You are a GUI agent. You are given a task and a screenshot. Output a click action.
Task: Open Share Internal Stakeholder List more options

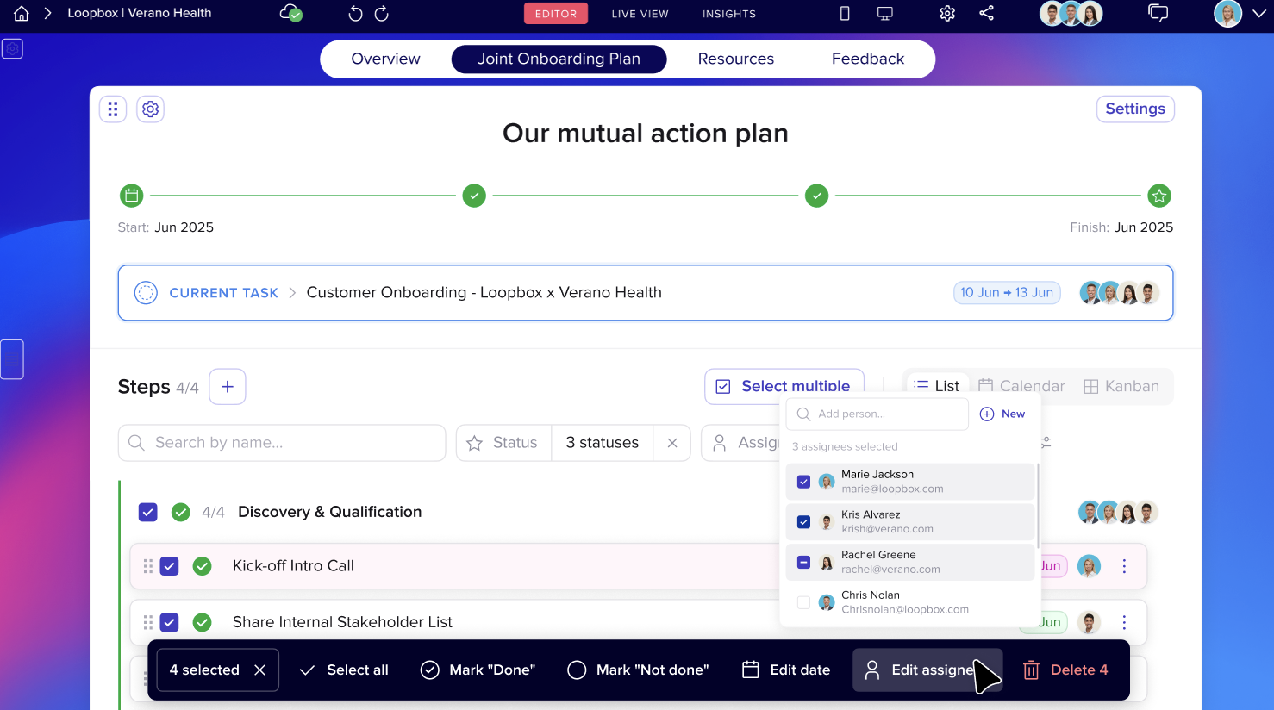(1124, 622)
